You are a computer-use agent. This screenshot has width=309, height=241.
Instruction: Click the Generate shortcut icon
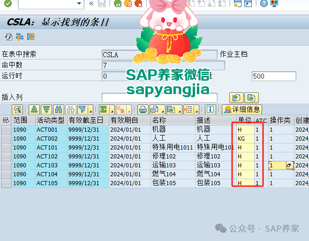tap(248, 3)
